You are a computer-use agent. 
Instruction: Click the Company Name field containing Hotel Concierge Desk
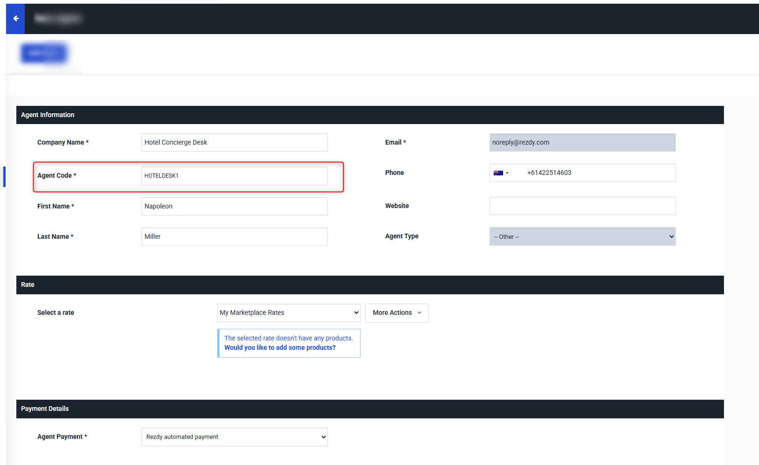pos(234,142)
